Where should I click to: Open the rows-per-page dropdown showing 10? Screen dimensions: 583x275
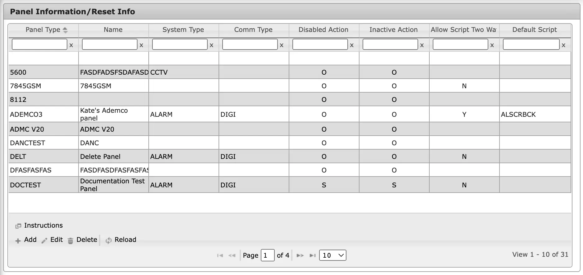332,255
